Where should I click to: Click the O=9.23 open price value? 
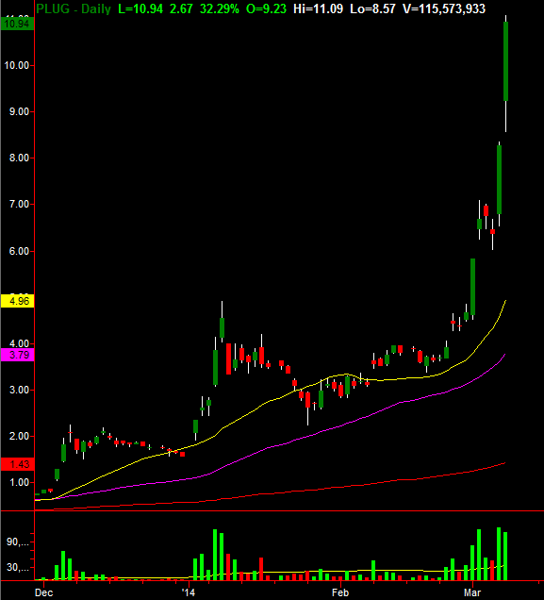point(266,8)
